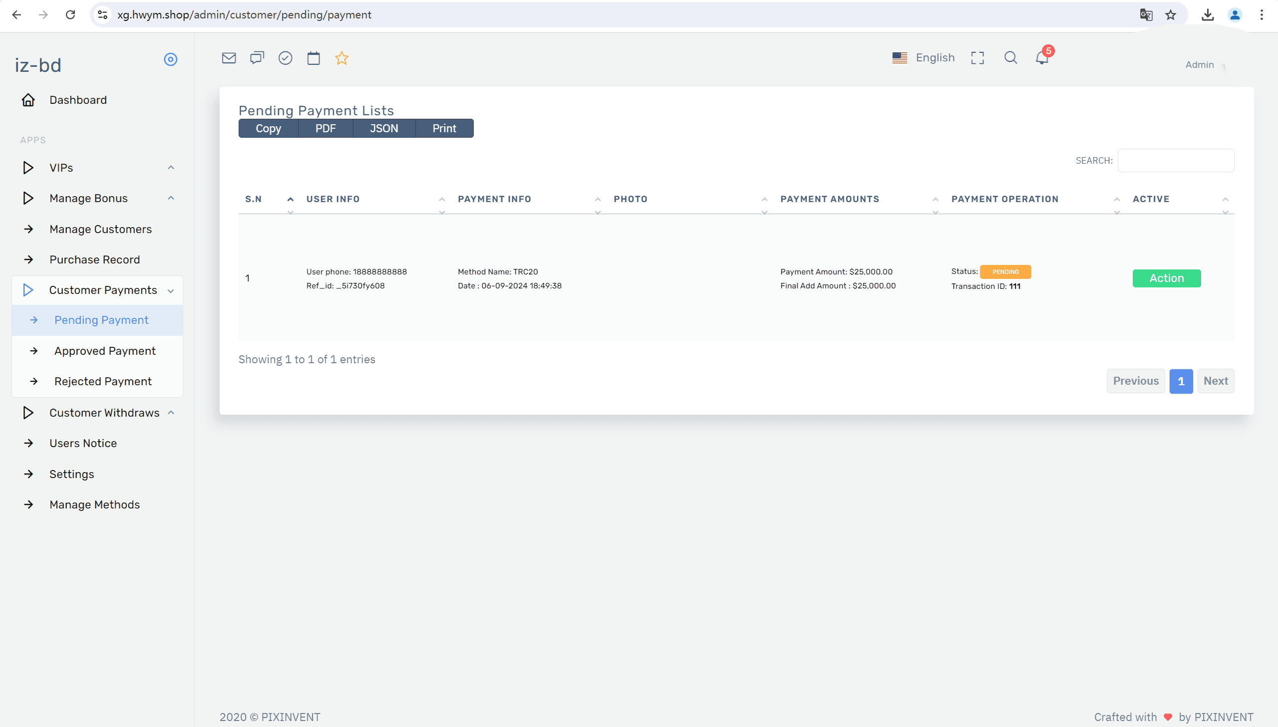Open the todo checkmark circle icon
The image size is (1278, 727).
[x=285, y=58]
